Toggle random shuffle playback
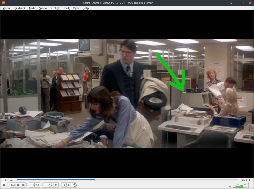The image size is (254, 189). coord(56,185)
